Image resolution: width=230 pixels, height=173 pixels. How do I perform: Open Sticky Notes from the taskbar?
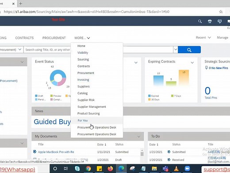coord(99,169)
